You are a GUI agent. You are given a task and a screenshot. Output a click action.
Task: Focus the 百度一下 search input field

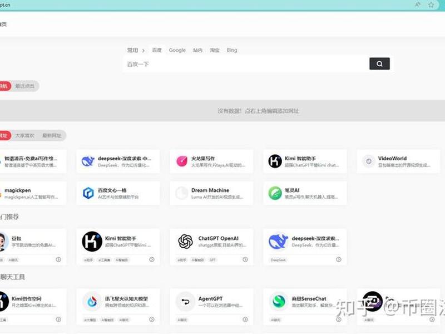(246, 64)
